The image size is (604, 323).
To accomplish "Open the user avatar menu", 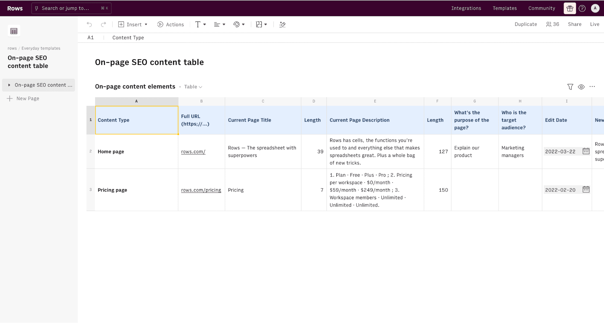I will (595, 8).
